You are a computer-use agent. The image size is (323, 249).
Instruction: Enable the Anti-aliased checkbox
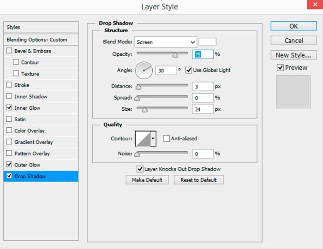pos(166,138)
